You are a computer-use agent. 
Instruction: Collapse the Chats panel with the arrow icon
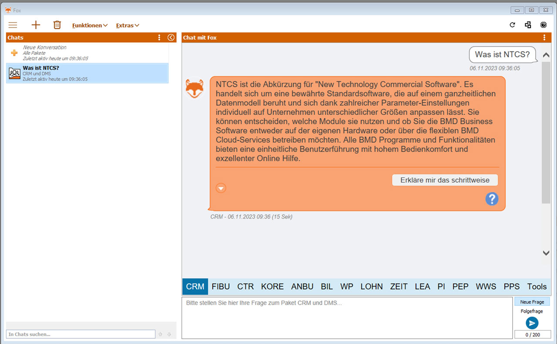[171, 37]
